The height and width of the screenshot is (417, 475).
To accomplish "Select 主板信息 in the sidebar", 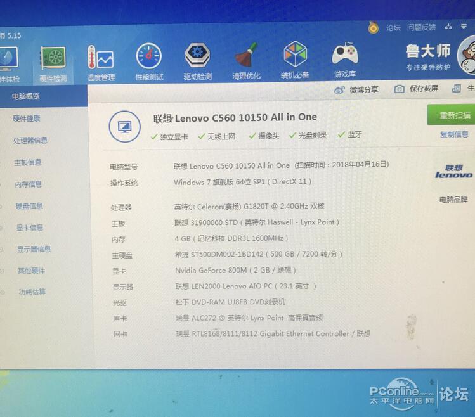I will 27,162.
